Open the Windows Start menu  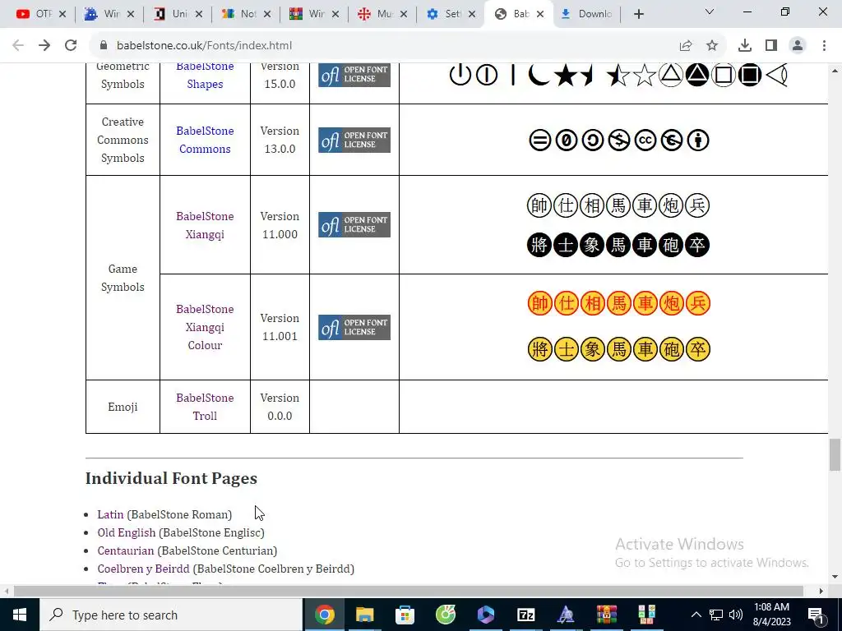pos(20,615)
